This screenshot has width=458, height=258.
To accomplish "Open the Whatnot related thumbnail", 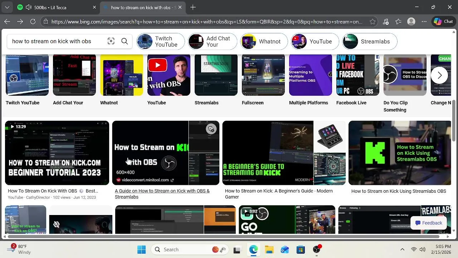I will (122, 75).
